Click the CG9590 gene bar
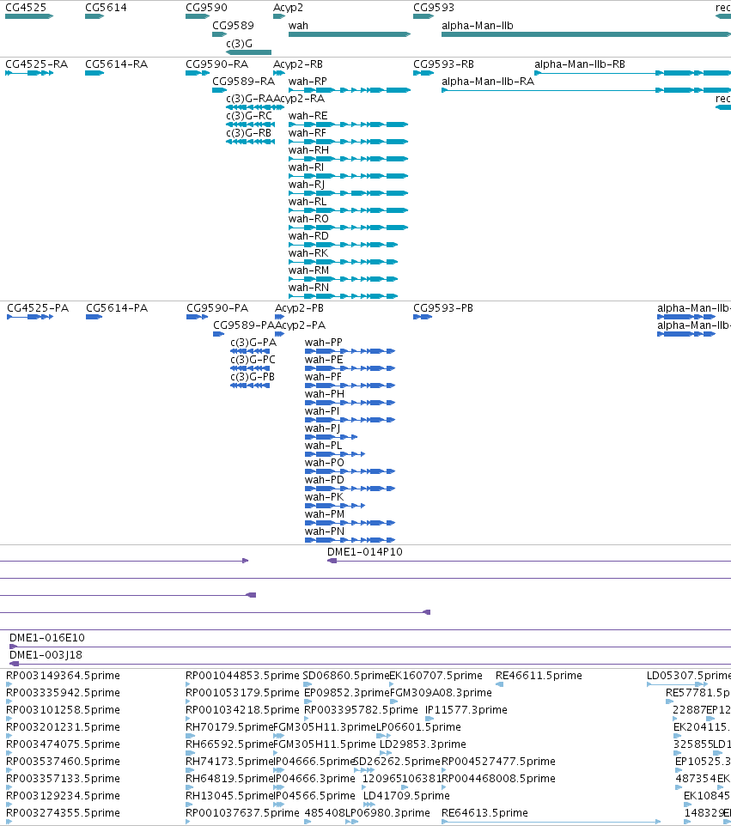 point(198,16)
